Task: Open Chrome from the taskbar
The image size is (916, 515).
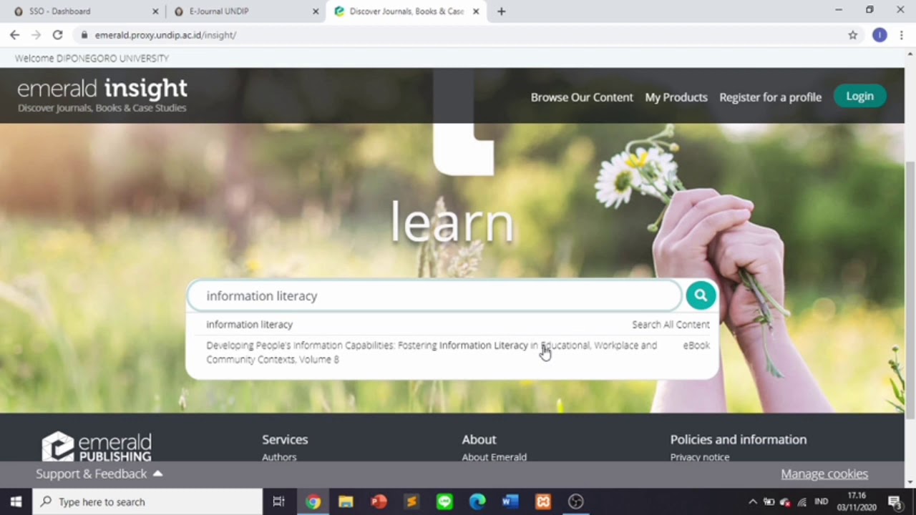Action: [313, 501]
